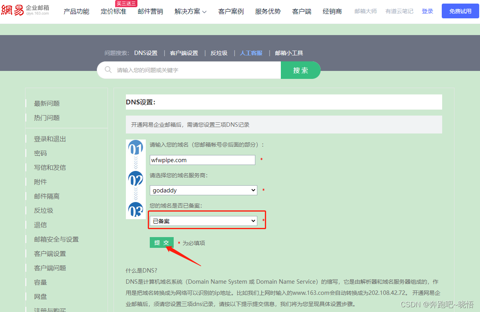480x312 pixels.
Task: Click the 邮箱大师 link
Action: (x=366, y=11)
